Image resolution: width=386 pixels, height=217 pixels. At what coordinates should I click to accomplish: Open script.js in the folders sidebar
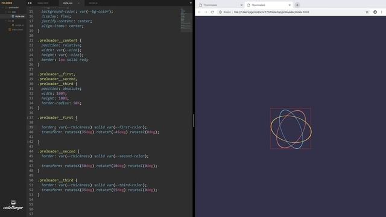click(17, 25)
